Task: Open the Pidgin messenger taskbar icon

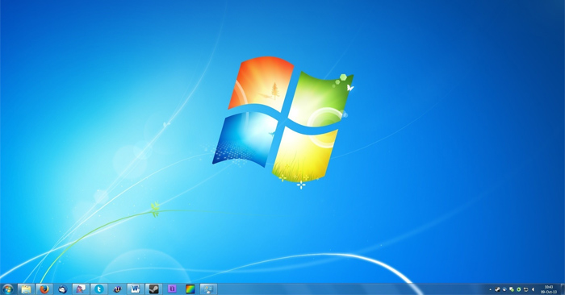Action: pyautogui.click(x=81, y=289)
